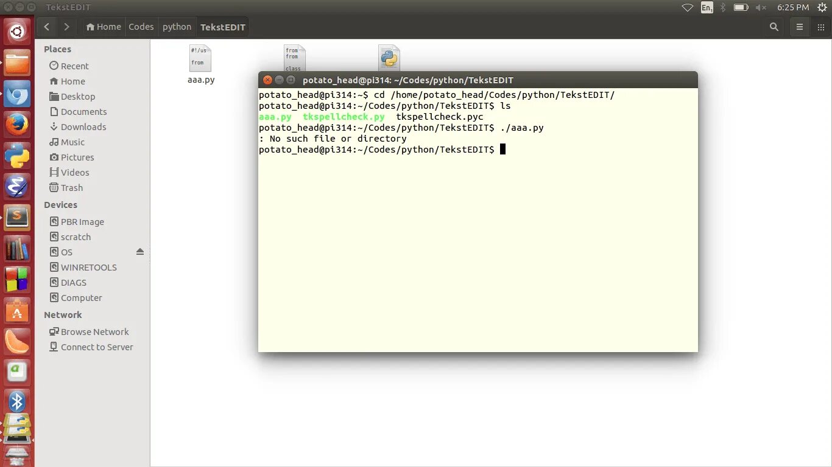Screen dimensions: 832x467
Task: Open Music in the sidebar
Action: [67, 142]
